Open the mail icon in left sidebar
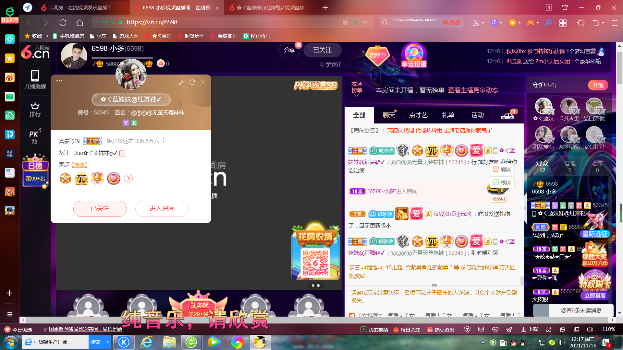623x350 pixels. pyautogui.click(x=10, y=97)
